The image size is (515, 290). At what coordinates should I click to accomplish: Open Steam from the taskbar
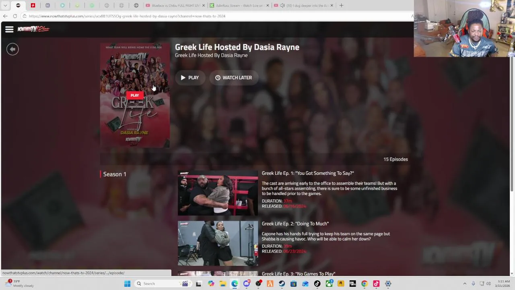coord(282,284)
